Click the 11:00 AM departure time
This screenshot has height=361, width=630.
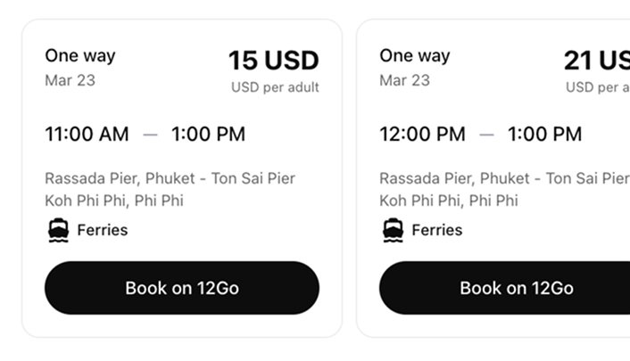[87, 135]
